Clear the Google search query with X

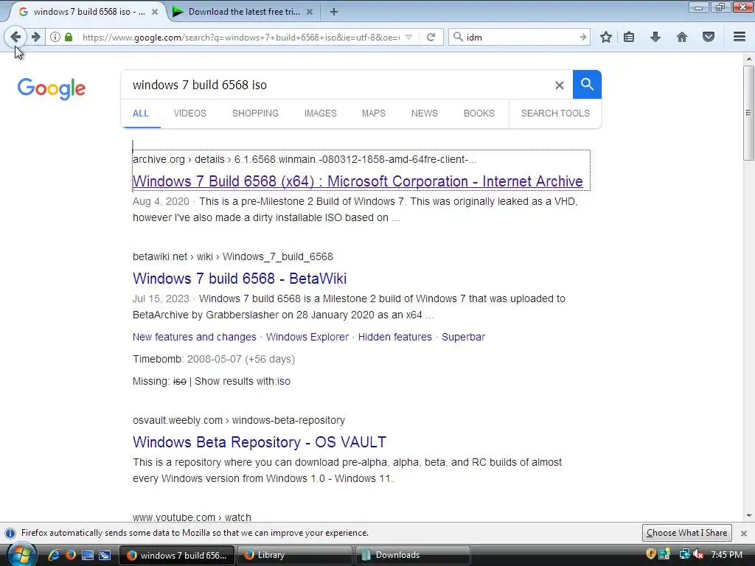[x=559, y=85]
